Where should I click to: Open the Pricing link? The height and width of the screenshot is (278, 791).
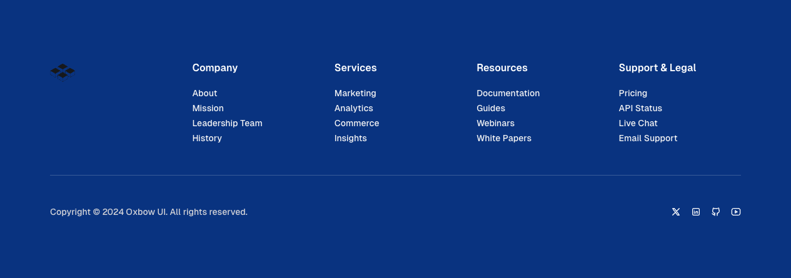tap(633, 93)
